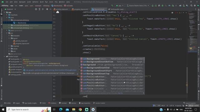200x112 pixels.
Task: Open the Xiaomi Redmi Note 5 Pro device dropdown
Action: pyautogui.click(x=138, y=6)
